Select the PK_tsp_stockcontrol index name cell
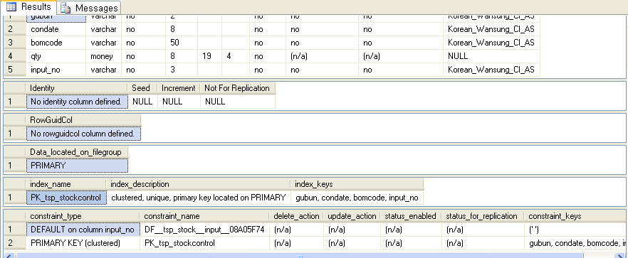 (66, 197)
